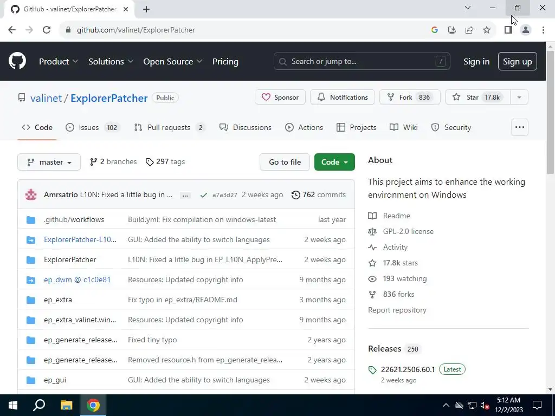The height and width of the screenshot is (416, 555).
Task: Click Sign in
Action: coord(476,62)
